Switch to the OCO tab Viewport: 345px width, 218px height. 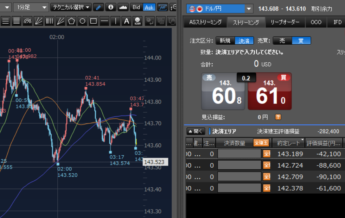coord(316,22)
